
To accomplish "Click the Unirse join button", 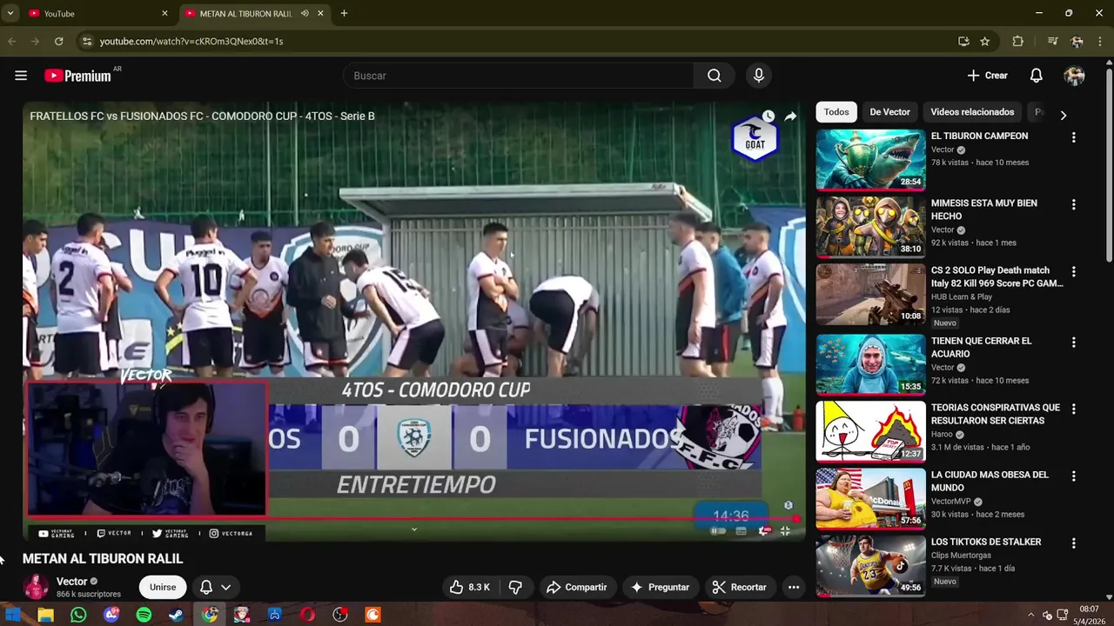I will click(163, 587).
